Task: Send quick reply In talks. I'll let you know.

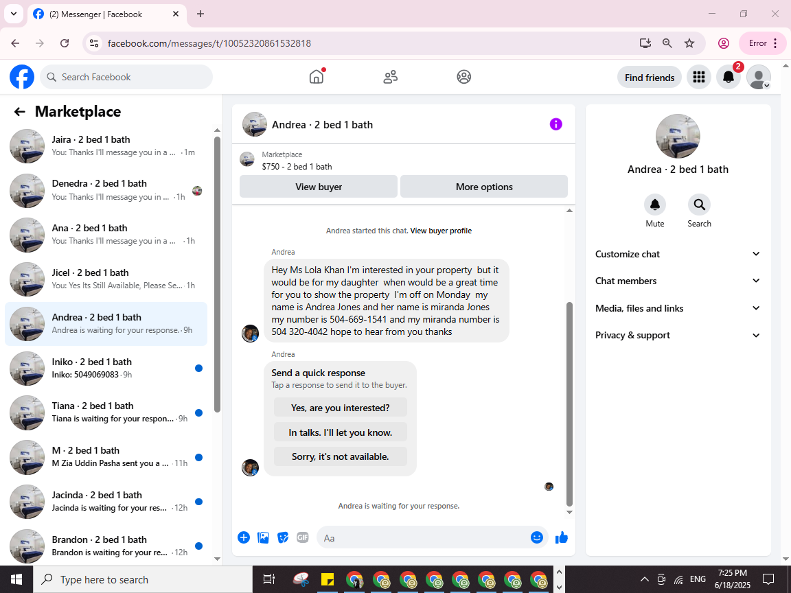Action: pyautogui.click(x=340, y=432)
